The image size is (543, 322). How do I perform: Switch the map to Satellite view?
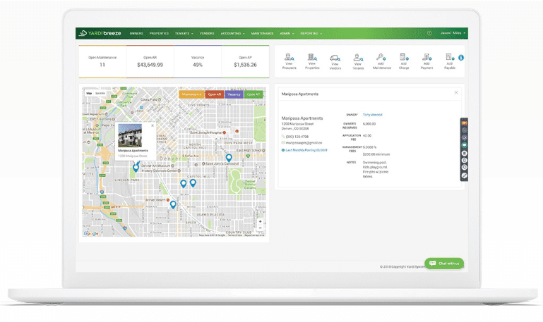(100, 93)
